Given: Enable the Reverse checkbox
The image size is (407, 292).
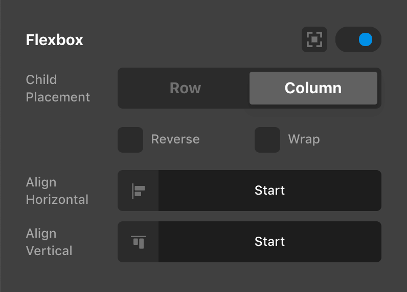Looking at the screenshot, I should (x=130, y=140).
